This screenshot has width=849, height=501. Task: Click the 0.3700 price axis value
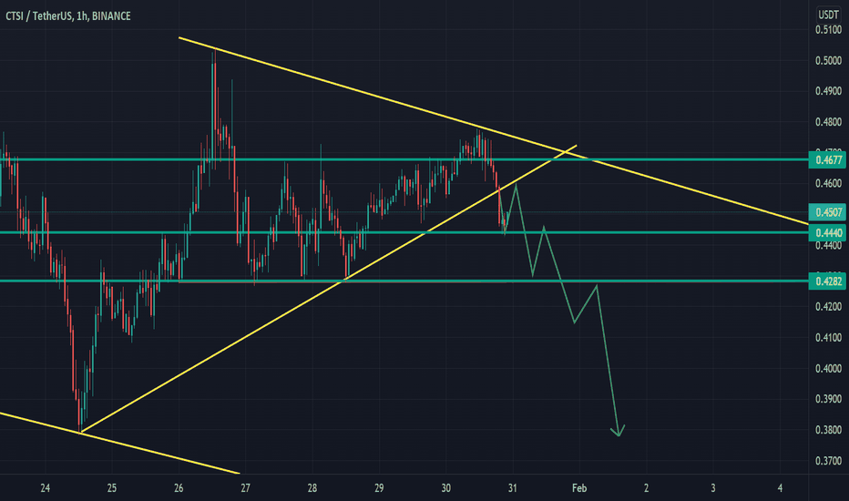[828, 460]
